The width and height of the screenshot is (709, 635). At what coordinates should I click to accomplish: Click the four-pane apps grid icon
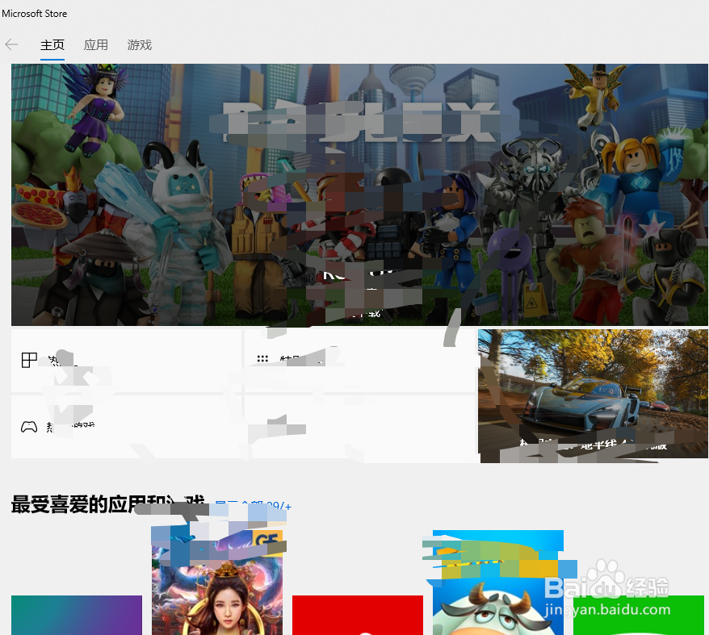pos(29,360)
